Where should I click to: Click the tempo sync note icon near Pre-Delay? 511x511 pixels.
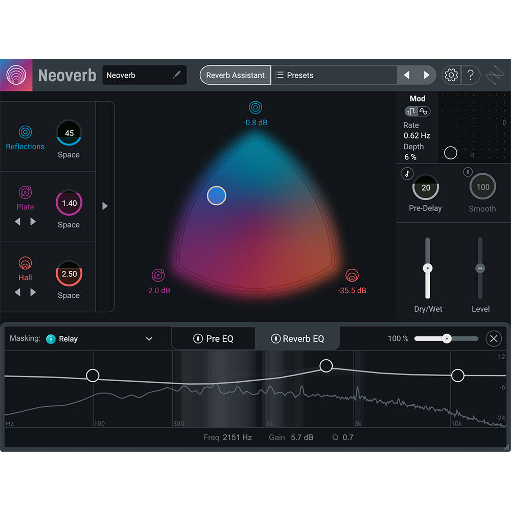point(407,173)
